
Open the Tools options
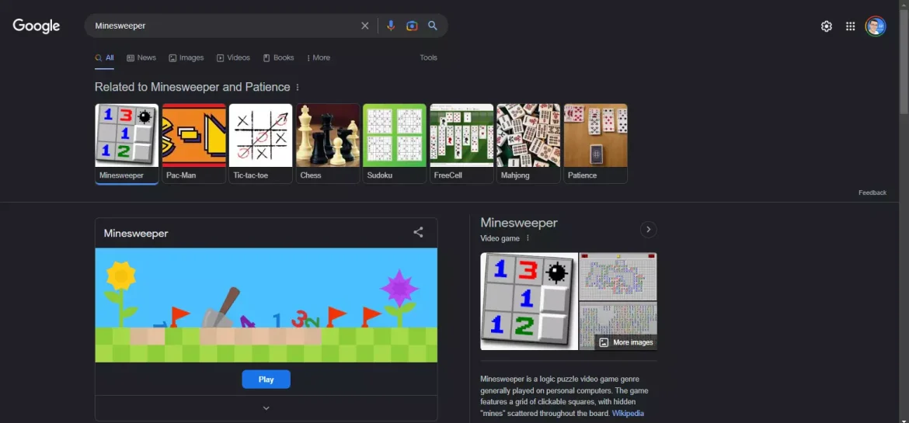coord(428,58)
